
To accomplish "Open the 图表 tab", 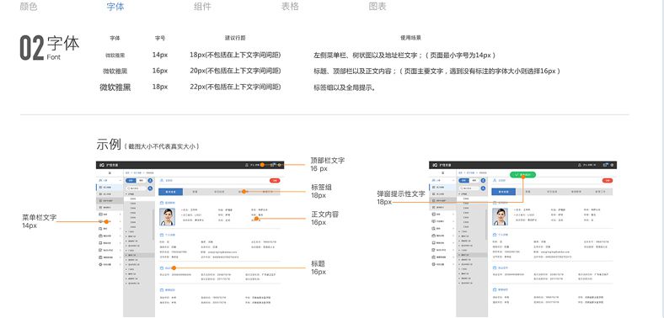I will coord(378,7).
